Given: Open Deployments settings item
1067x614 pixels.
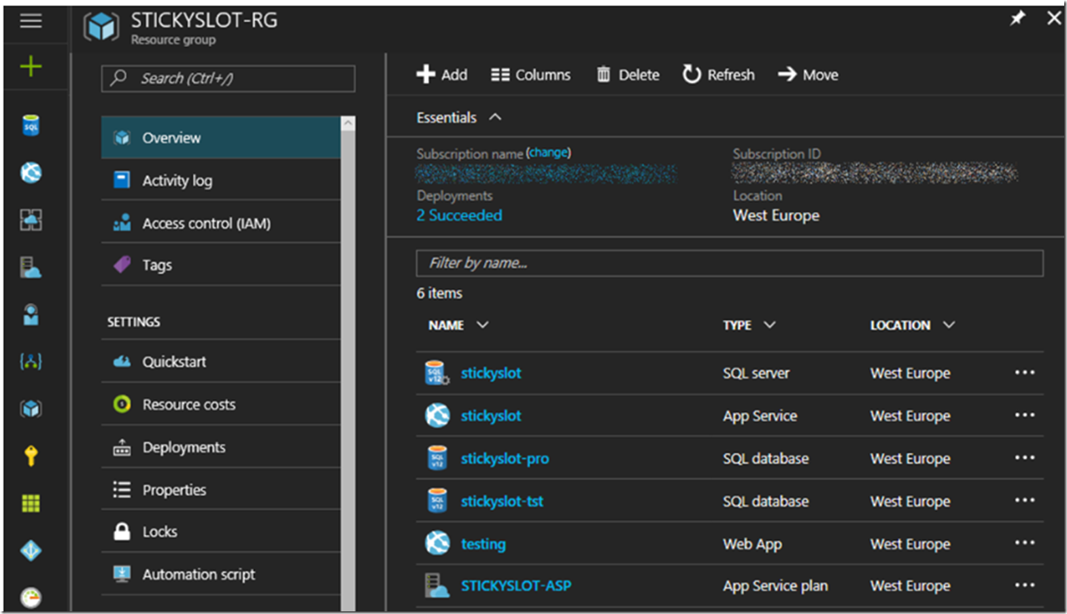Looking at the screenshot, I should pyautogui.click(x=221, y=447).
